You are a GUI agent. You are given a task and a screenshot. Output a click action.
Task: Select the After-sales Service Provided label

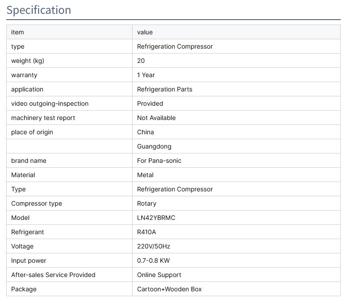tap(53, 275)
